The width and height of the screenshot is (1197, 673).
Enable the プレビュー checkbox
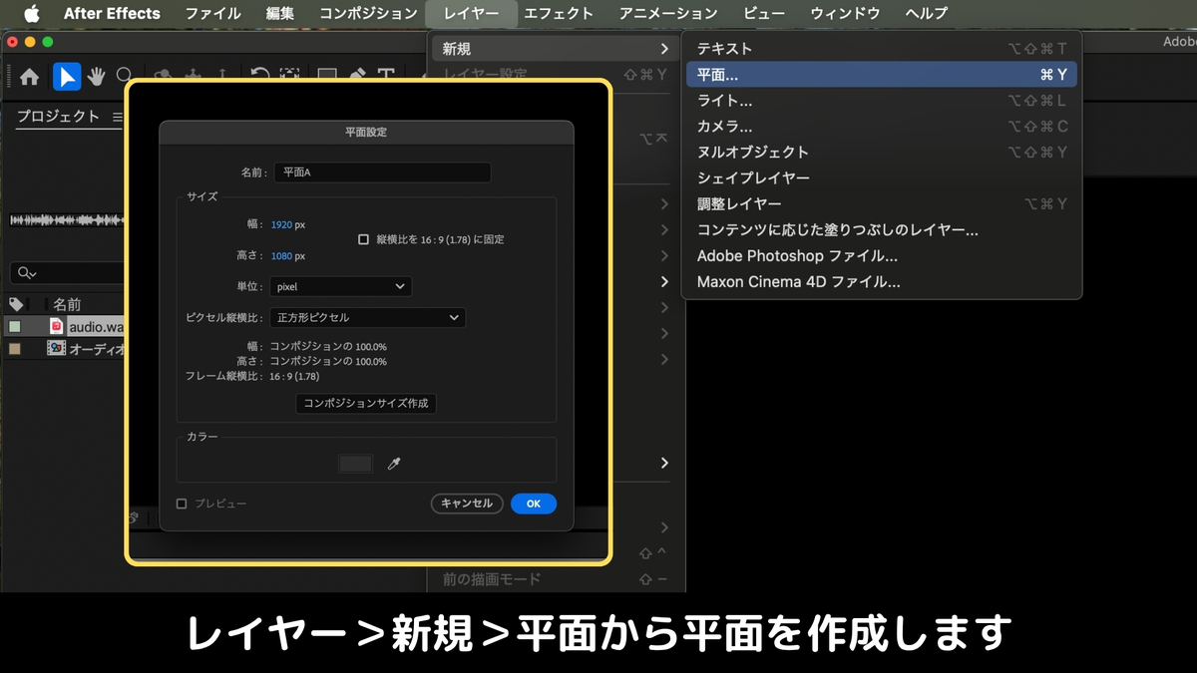(182, 504)
